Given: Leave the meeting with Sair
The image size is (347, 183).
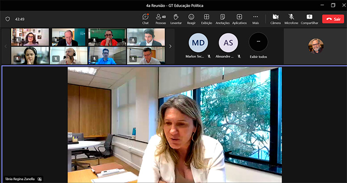Looking at the screenshot, I should pyautogui.click(x=333, y=19).
